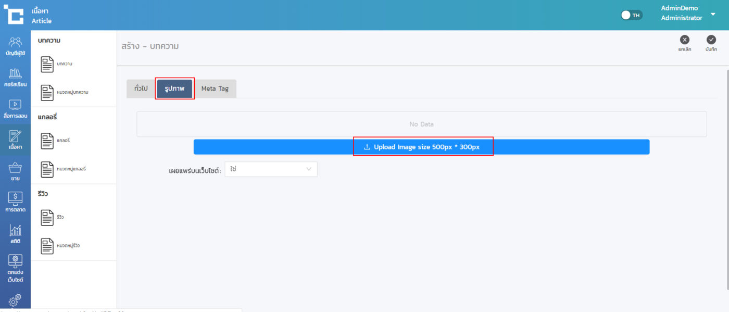Switch to the Meta Tag tab
This screenshot has height=312, width=729.
(x=215, y=89)
